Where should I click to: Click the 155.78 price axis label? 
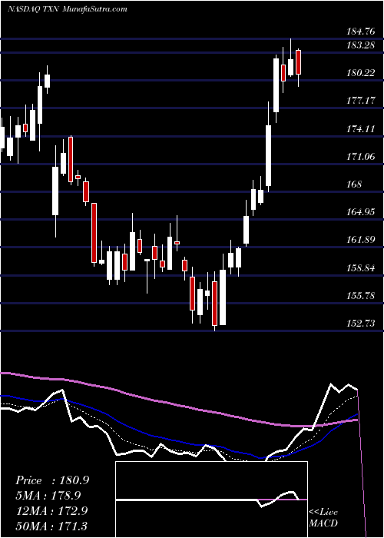361,296
